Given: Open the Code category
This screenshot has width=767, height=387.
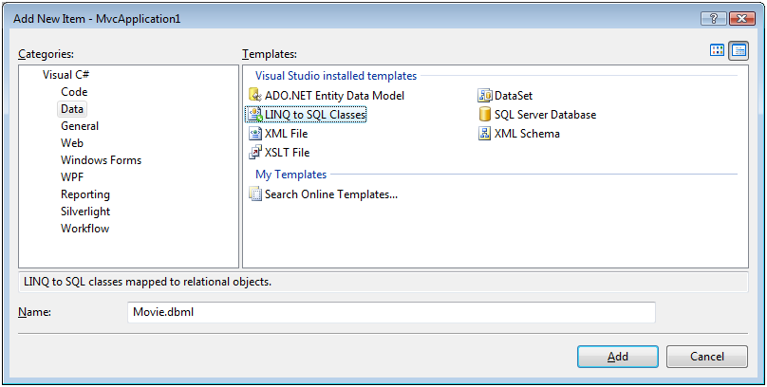Looking at the screenshot, I should 74,92.
